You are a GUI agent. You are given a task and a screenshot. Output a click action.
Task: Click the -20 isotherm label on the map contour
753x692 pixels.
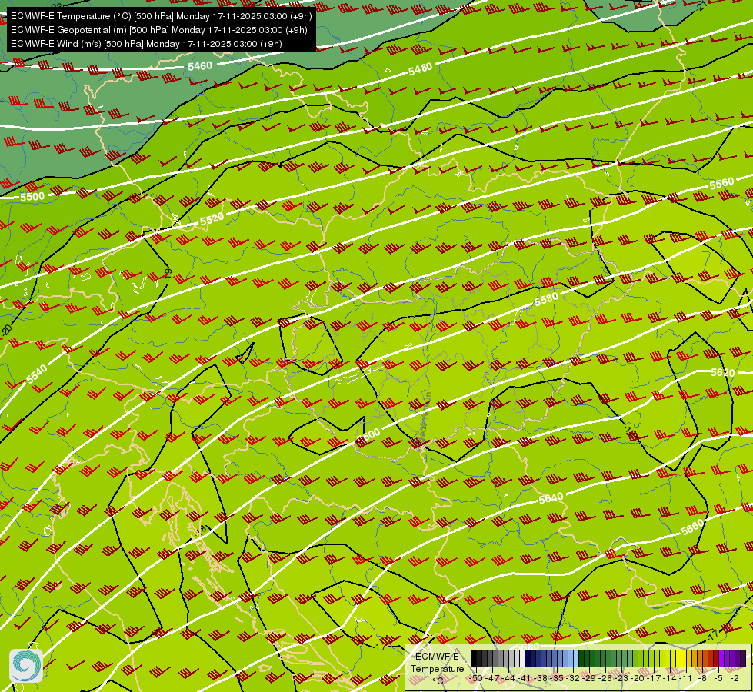[x=6, y=331]
